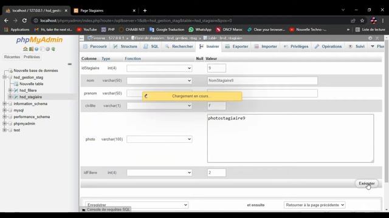Show Récentes tables list
This screenshot has width=389, height=218.
[x=12, y=57]
